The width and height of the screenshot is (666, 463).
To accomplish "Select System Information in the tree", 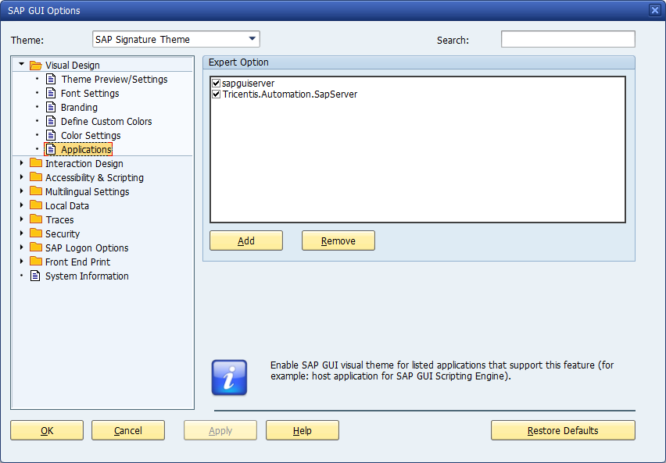I will click(87, 276).
